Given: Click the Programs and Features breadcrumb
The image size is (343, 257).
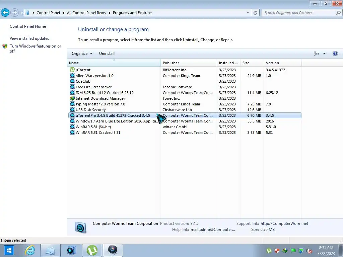Looking at the screenshot, I should click(133, 13).
